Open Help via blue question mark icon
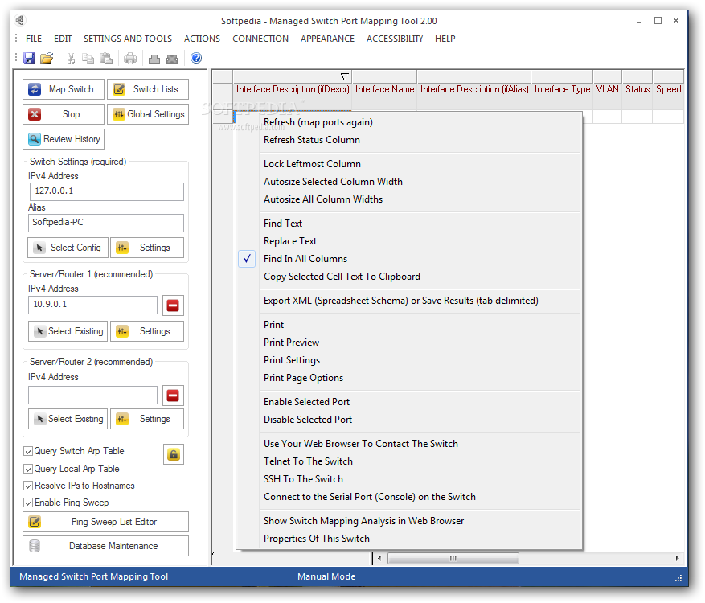The width and height of the screenshot is (705, 603). tap(196, 58)
